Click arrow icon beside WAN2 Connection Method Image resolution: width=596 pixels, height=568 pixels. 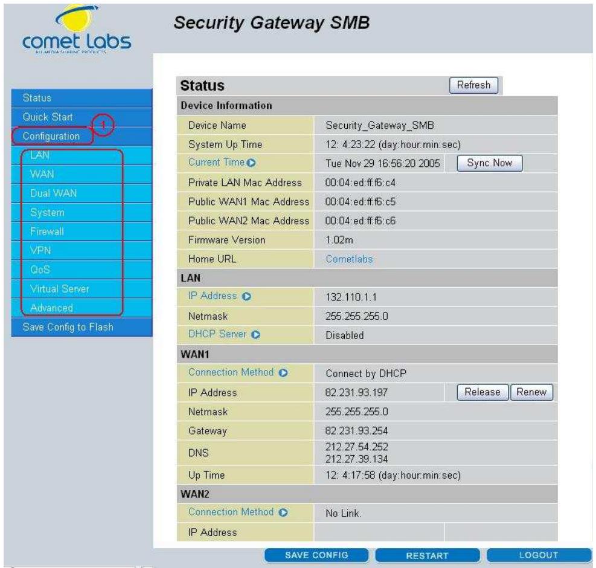click(x=283, y=512)
